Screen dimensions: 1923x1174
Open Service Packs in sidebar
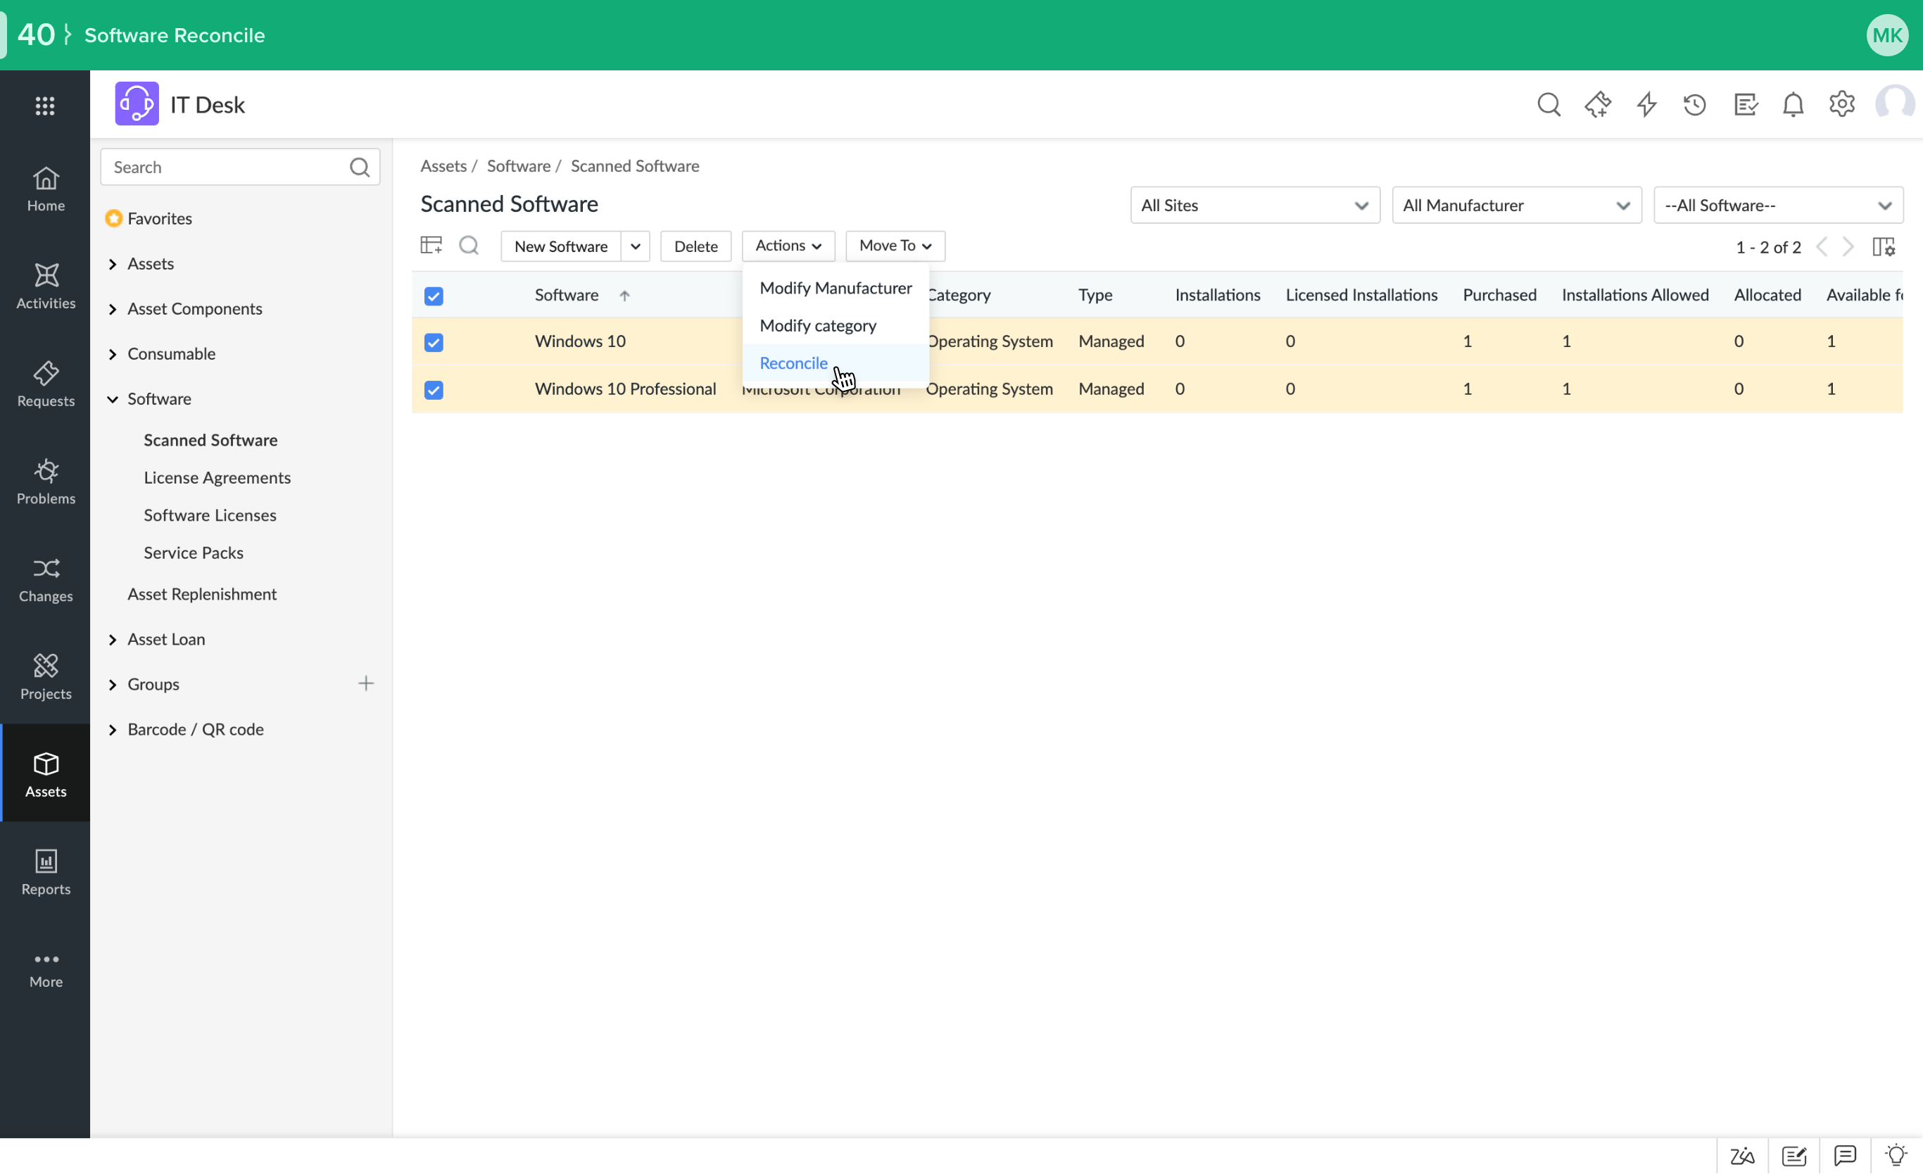[194, 553]
